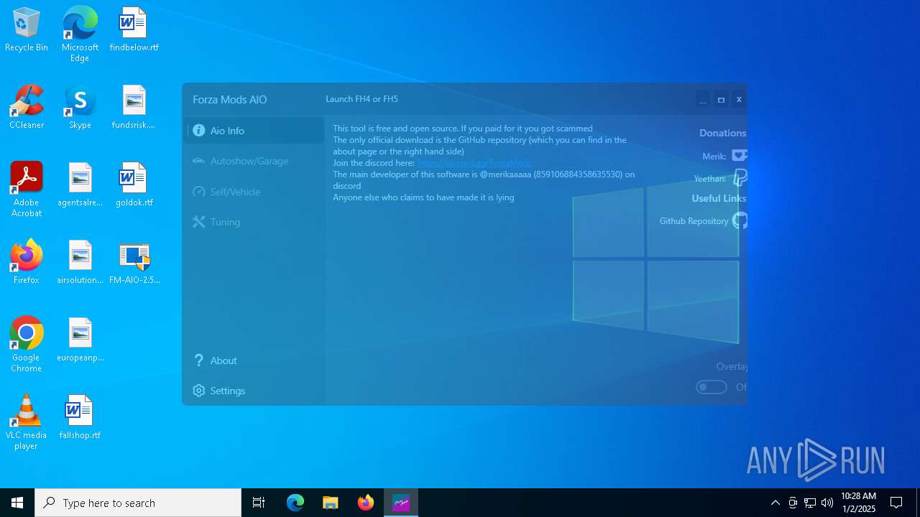This screenshot has height=517, width=920.
Task: Select the airsolution desktop file
Action: 80,263
